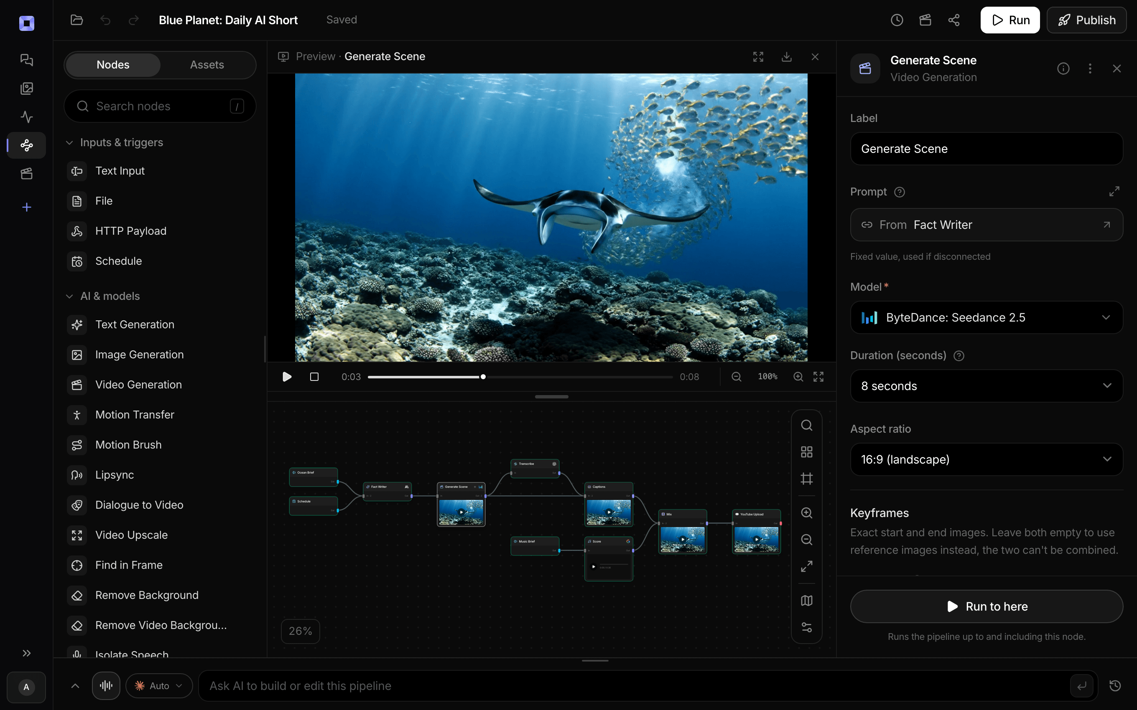Select the Generate Scene node on canvas

pos(461,504)
